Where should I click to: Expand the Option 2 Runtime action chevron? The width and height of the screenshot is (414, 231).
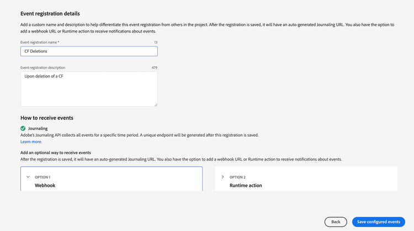point(222,177)
